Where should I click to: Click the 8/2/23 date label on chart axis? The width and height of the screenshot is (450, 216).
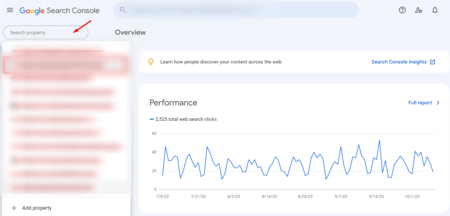point(233,197)
